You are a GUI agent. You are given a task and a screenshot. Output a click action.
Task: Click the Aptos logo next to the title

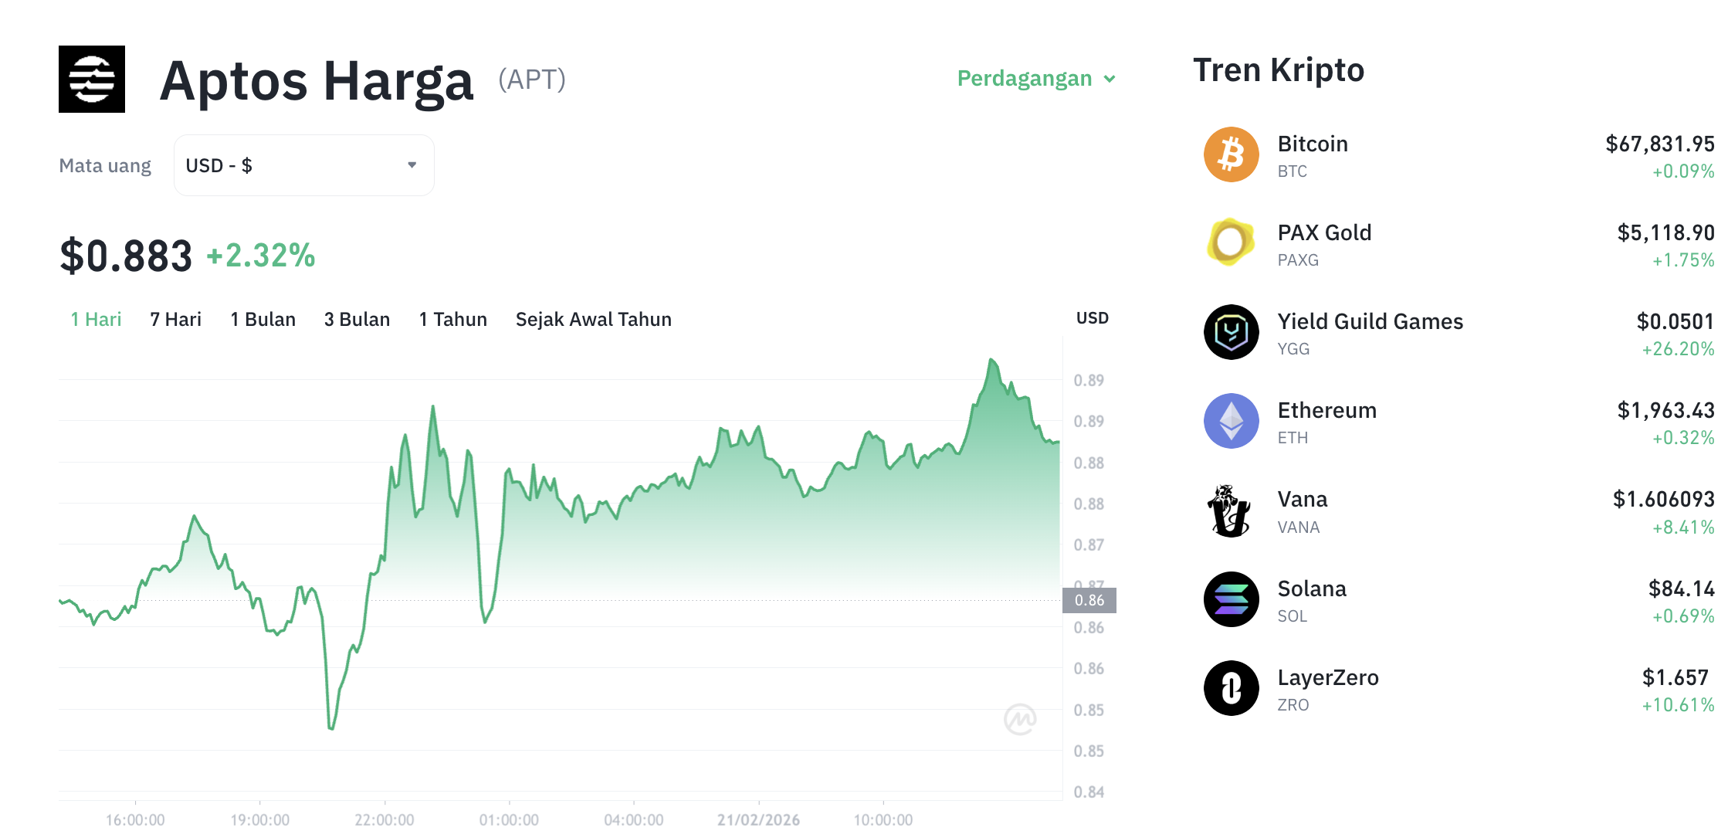tap(91, 80)
